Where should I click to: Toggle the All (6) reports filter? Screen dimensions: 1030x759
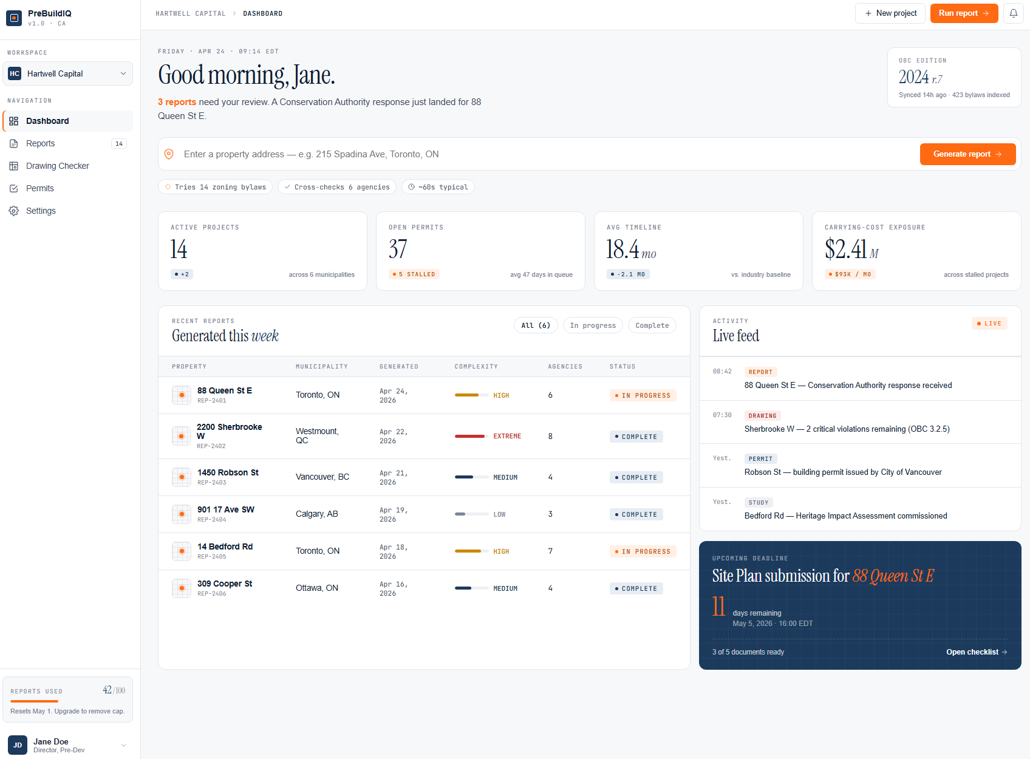pos(536,325)
